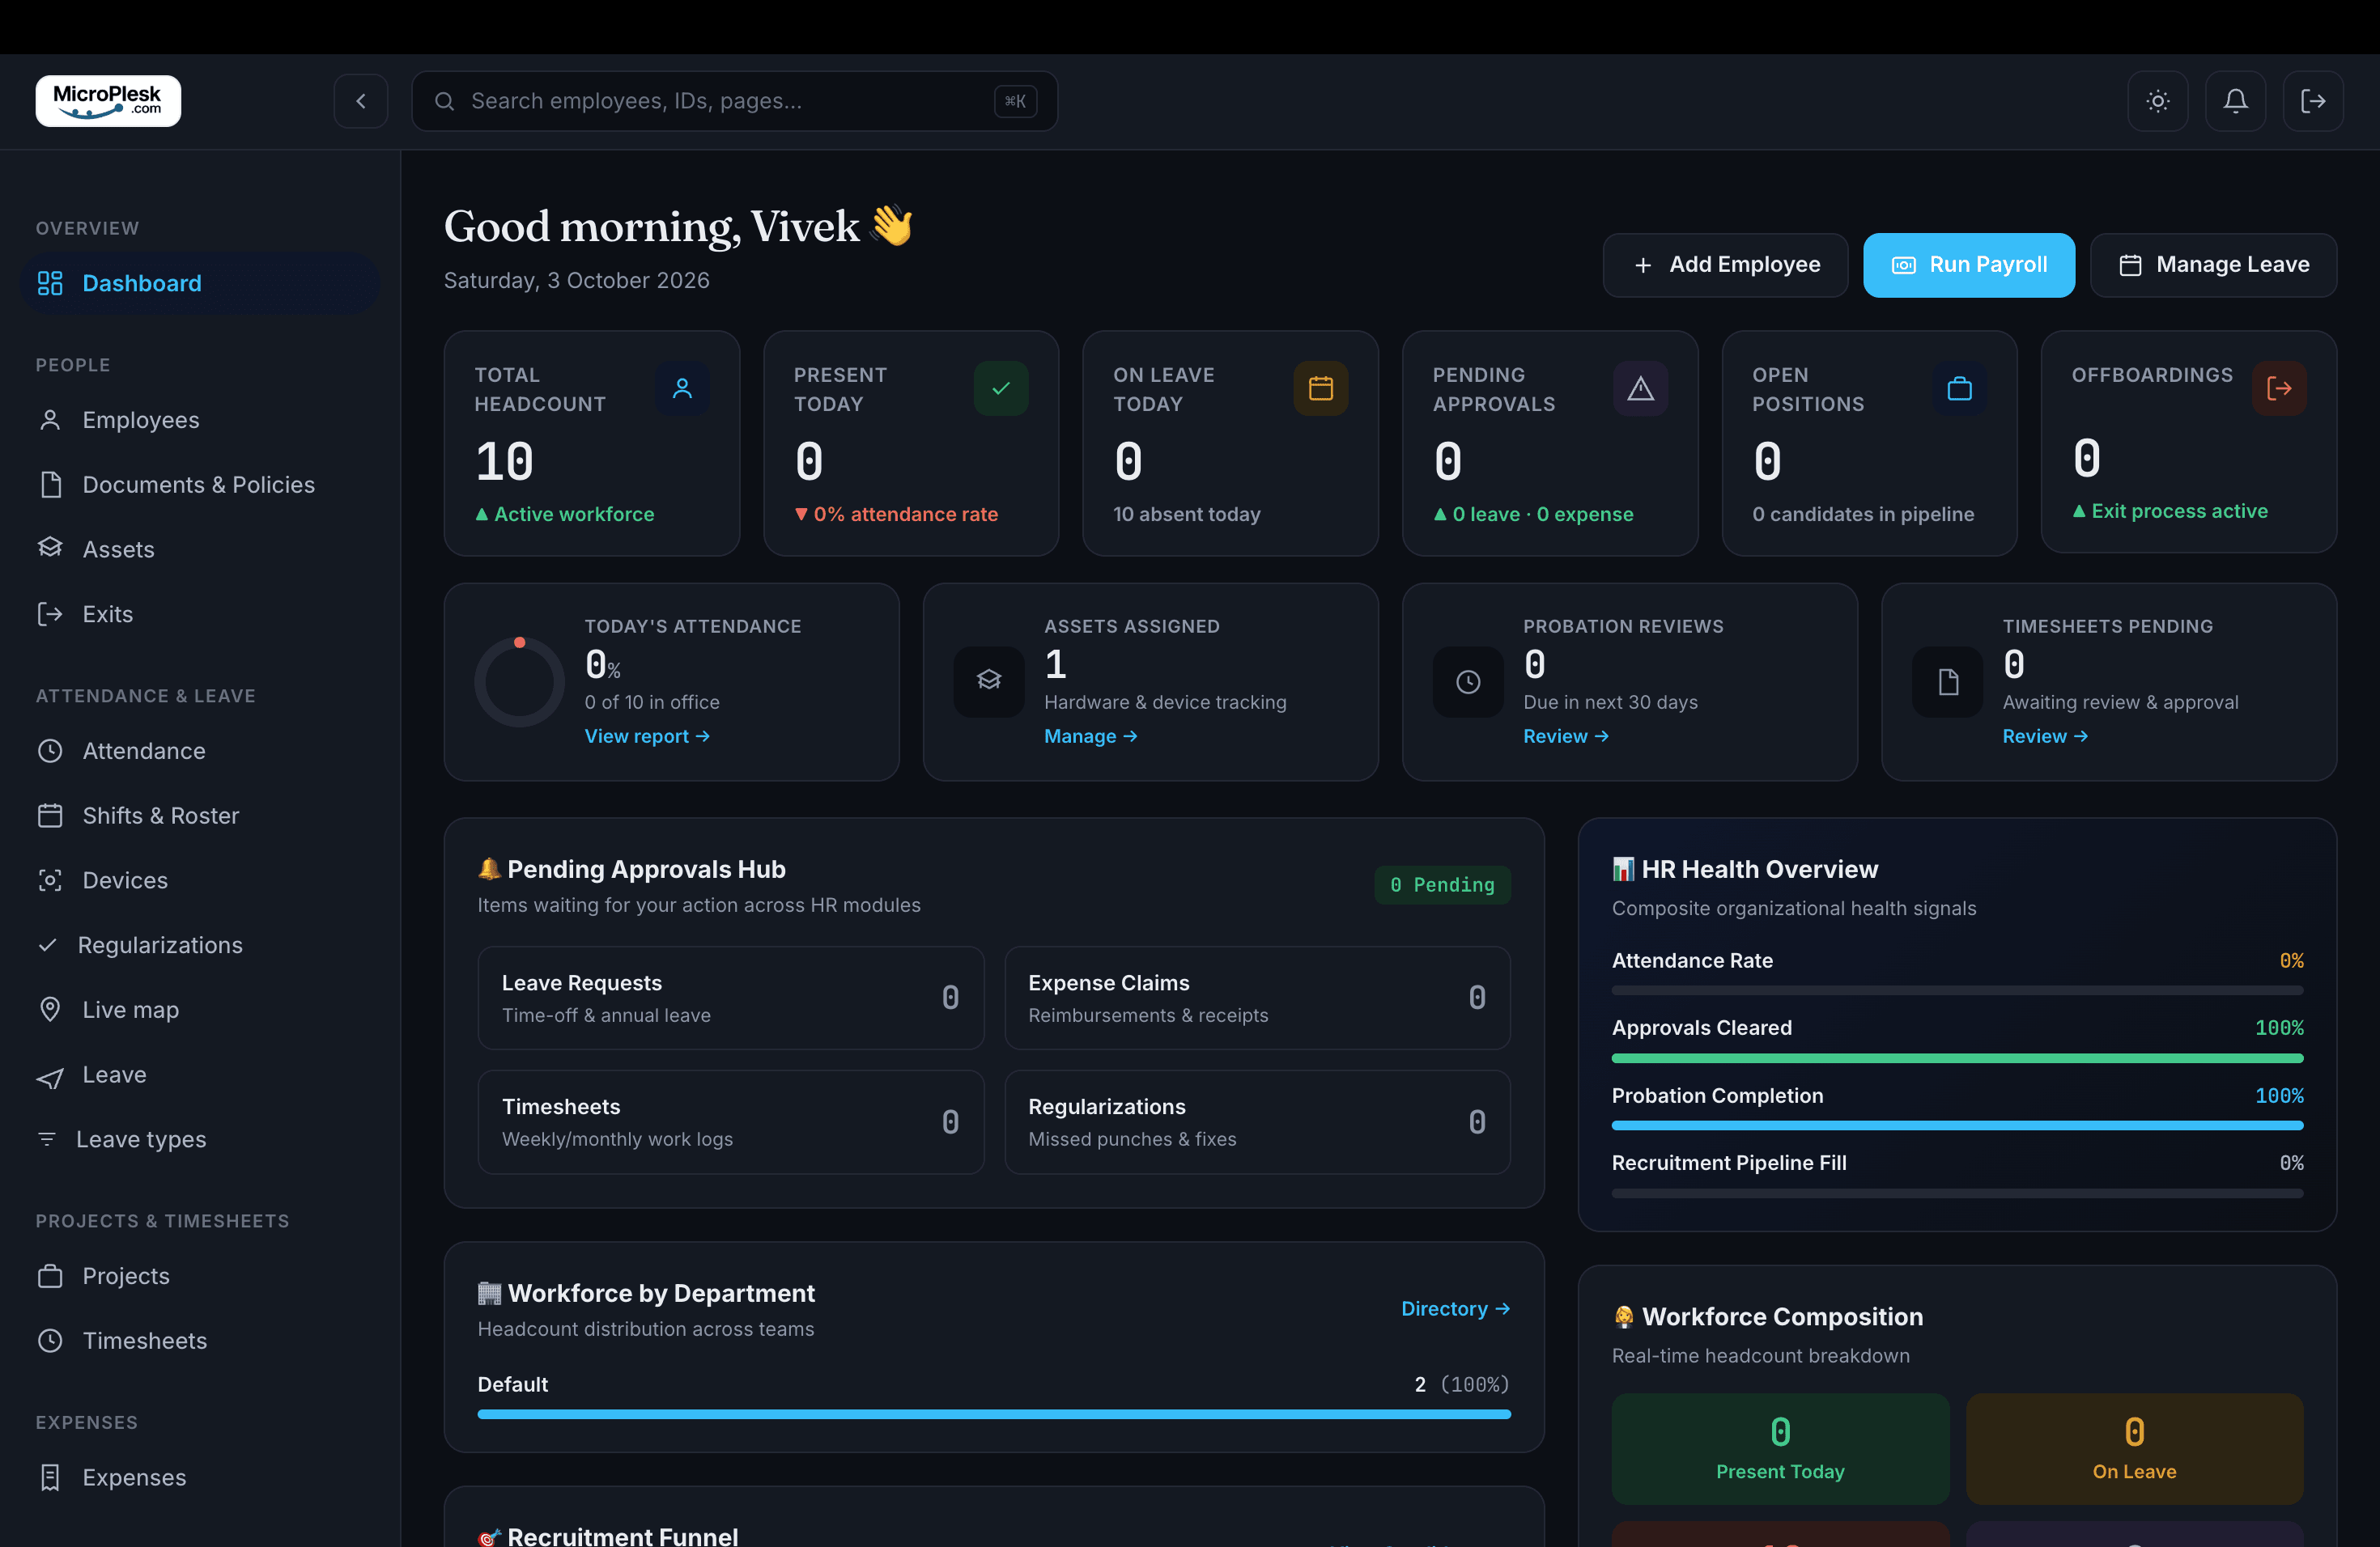Click the Present Today checkmark icon
The image size is (2380, 1547).
(1001, 388)
